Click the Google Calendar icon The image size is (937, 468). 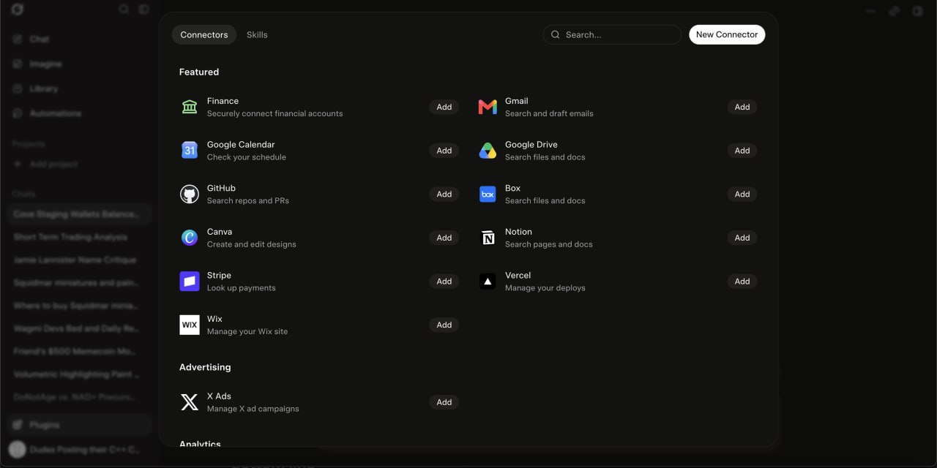pos(190,151)
